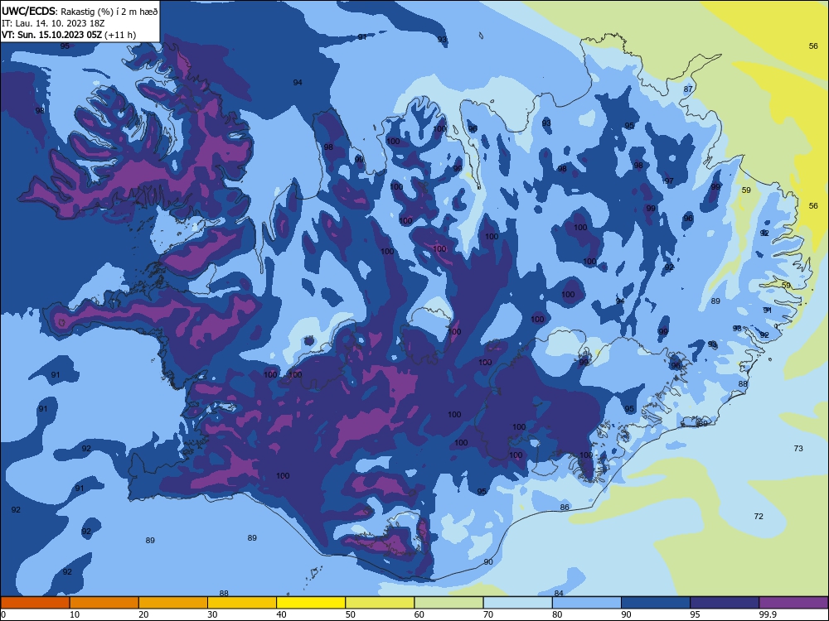Click the map value '84' near the bottom edge
Viewport: 829px width, 621px height.
pyautogui.click(x=559, y=594)
